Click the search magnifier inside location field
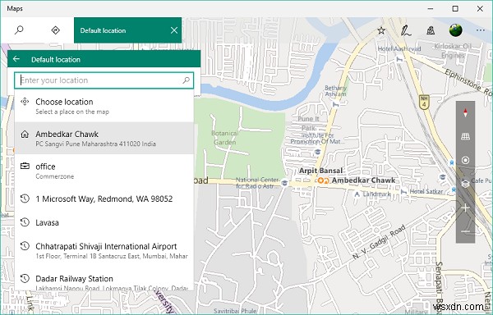The width and height of the screenshot is (493, 315). click(187, 80)
